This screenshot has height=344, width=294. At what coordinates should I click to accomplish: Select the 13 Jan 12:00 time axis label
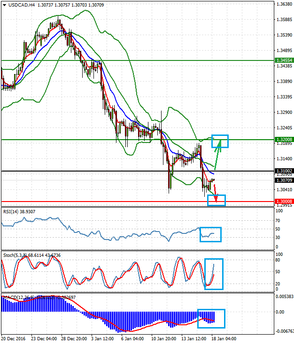pyautogui.click(x=193, y=339)
